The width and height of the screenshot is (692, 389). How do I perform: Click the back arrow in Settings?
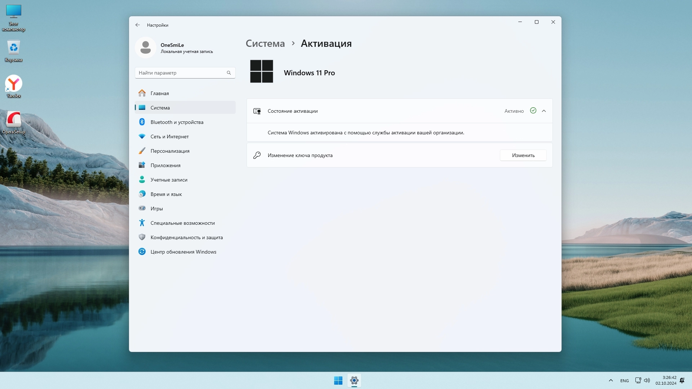pos(137,25)
